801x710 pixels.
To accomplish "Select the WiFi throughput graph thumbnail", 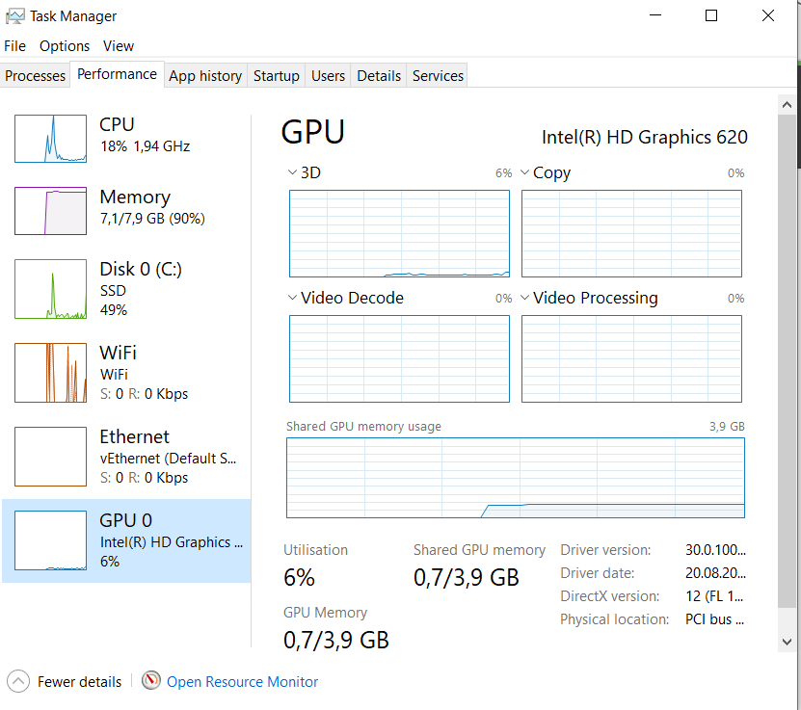I will 50,373.
